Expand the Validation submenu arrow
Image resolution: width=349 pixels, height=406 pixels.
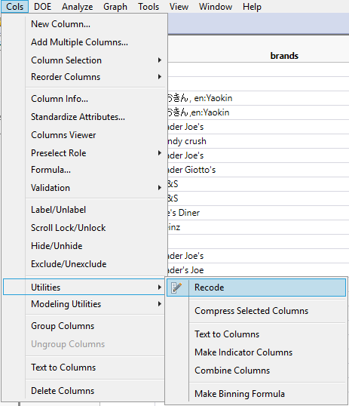click(160, 188)
